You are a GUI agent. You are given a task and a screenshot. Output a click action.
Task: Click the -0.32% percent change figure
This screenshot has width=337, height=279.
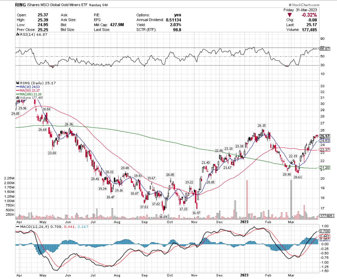point(309,15)
